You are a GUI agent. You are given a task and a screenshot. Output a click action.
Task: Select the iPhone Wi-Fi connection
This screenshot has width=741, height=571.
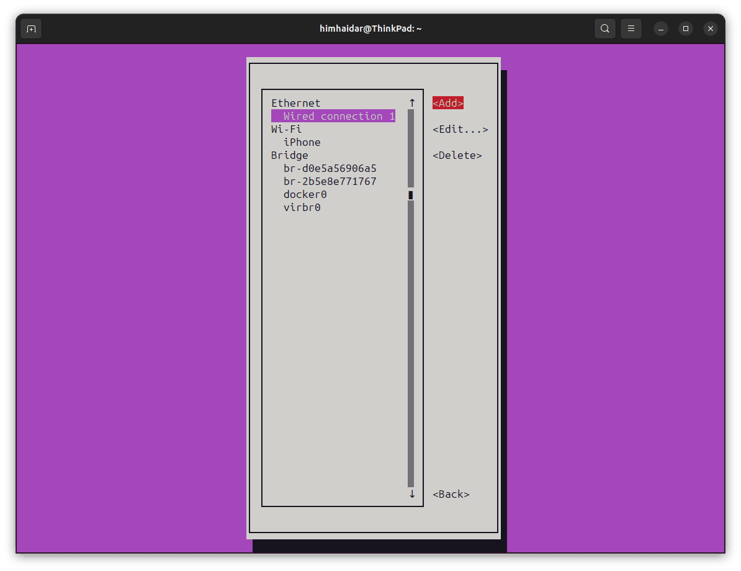[x=302, y=142]
